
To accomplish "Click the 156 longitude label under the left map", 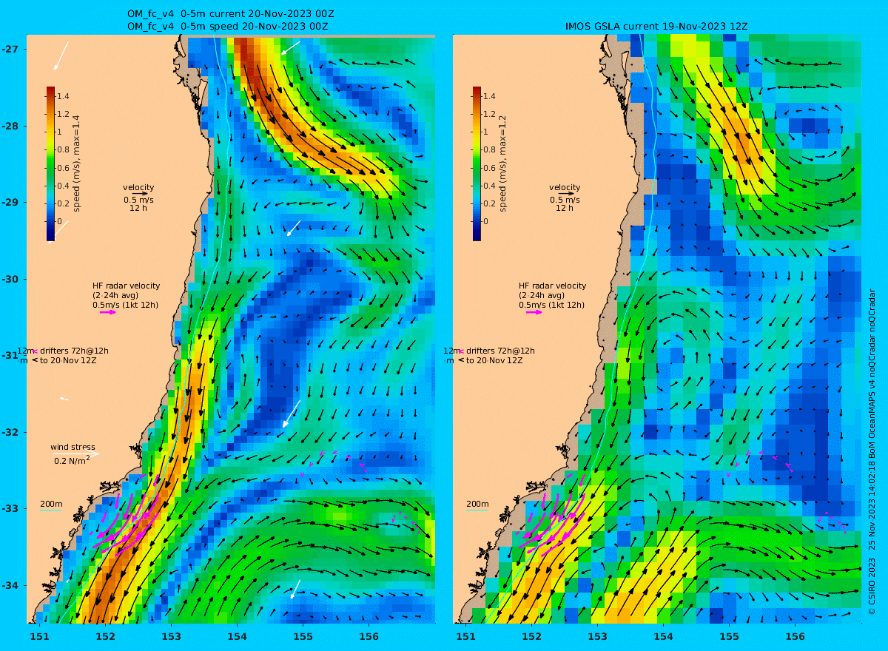I will 369,635.
